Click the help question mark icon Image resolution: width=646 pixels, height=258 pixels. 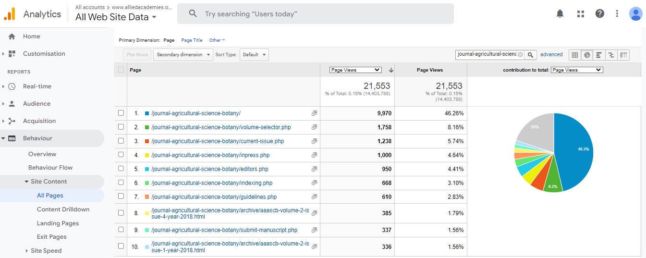(599, 14)
